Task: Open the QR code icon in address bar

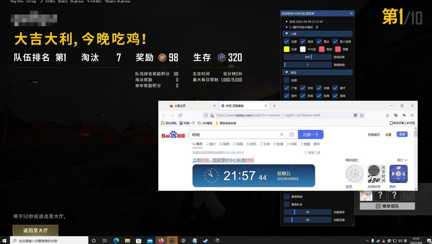Action: pos(355,115)
